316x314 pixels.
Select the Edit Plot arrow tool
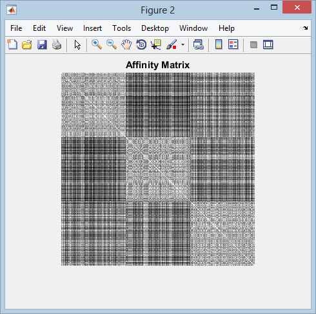[x=77, y=45]
